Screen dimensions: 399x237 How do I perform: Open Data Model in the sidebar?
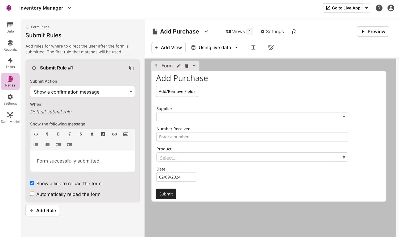point(10,118)
